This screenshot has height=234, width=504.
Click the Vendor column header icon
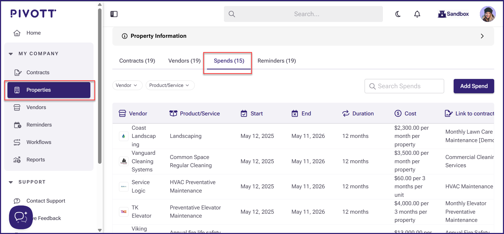coord(122,114)
